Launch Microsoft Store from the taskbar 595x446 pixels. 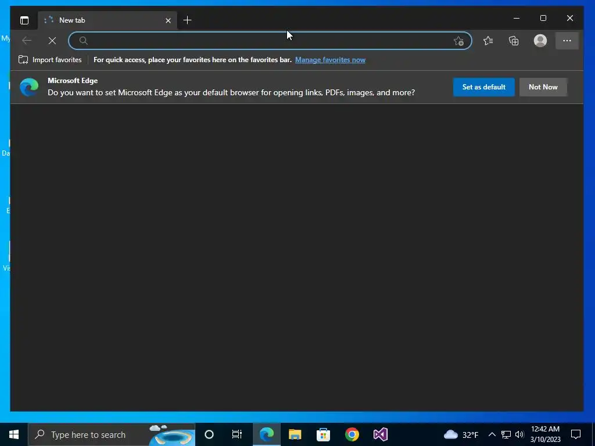(323, 434)
